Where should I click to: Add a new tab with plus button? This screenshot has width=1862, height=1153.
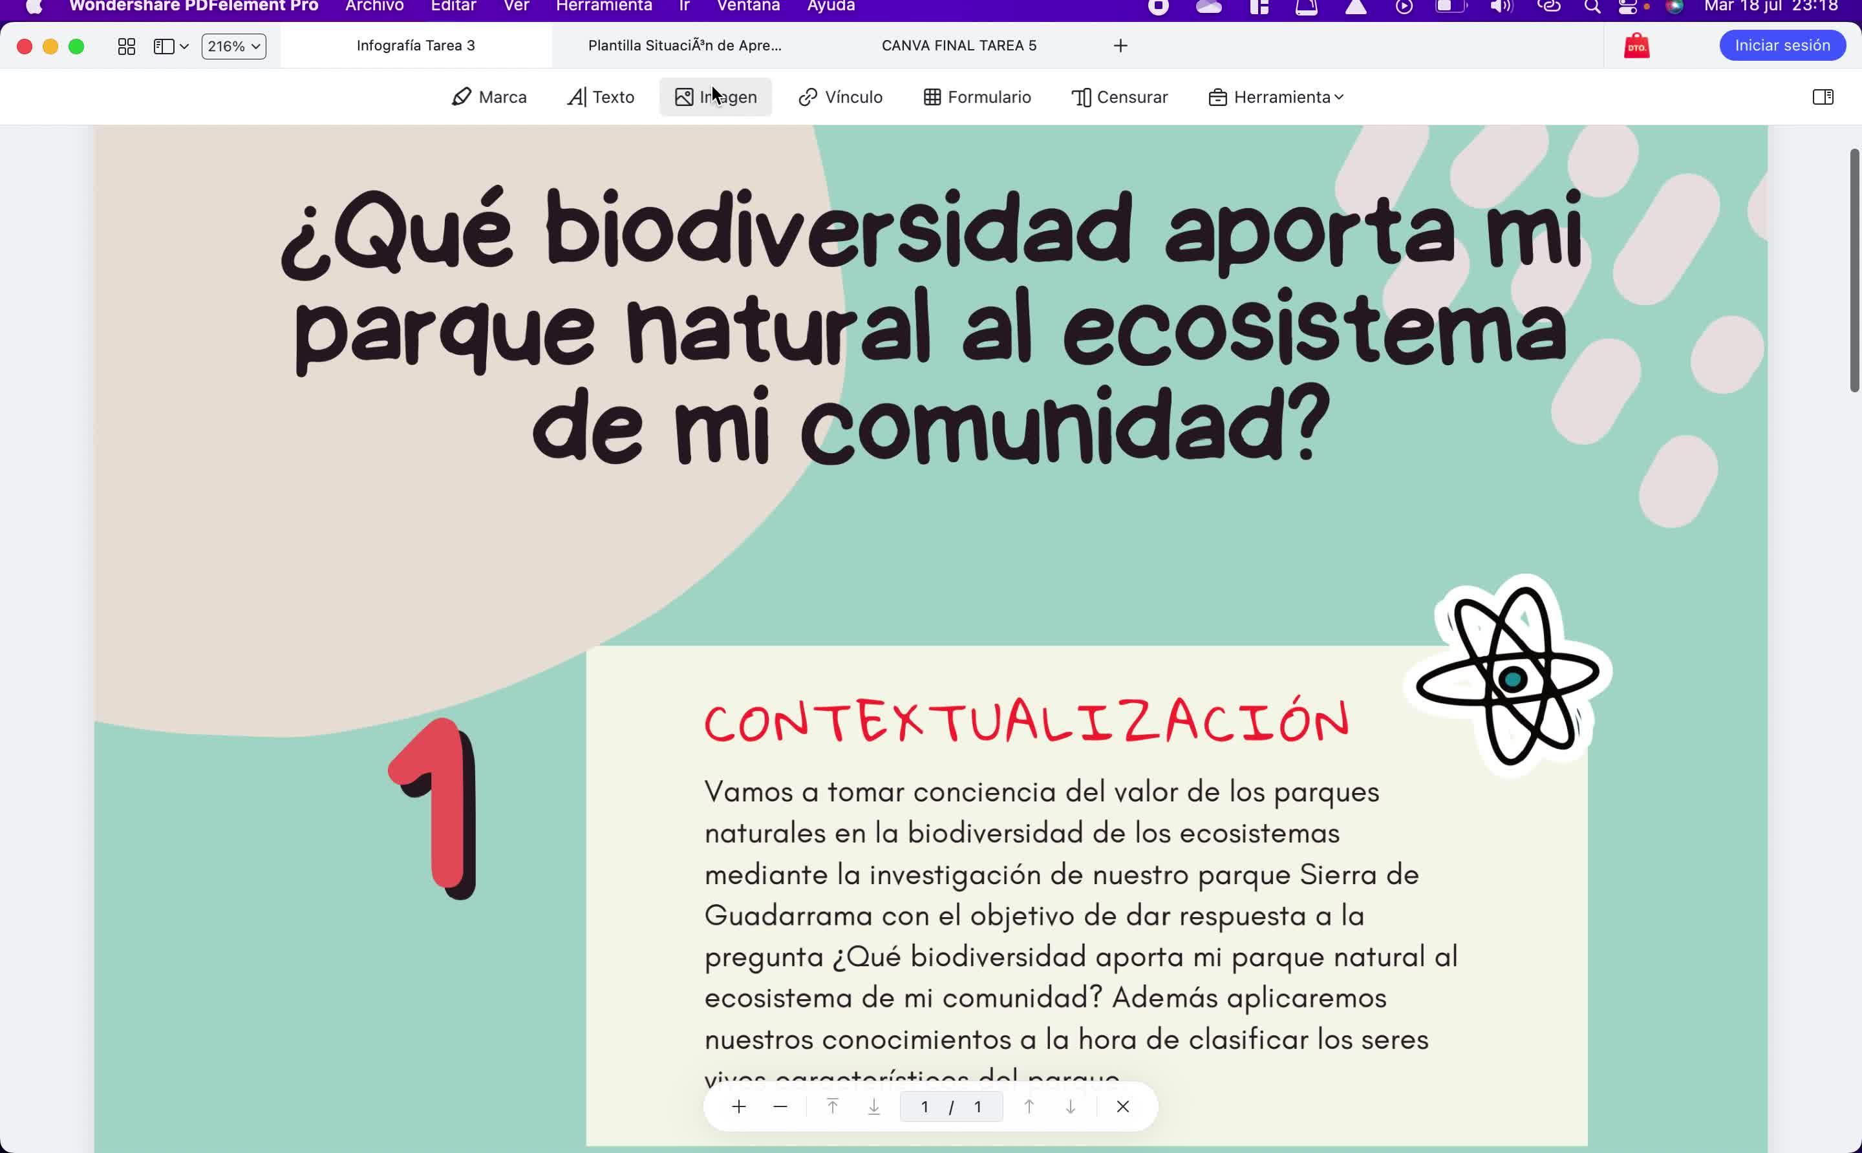click(1120, 46)
